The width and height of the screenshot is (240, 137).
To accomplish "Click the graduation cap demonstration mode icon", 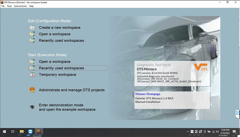I will click(32, 107).
